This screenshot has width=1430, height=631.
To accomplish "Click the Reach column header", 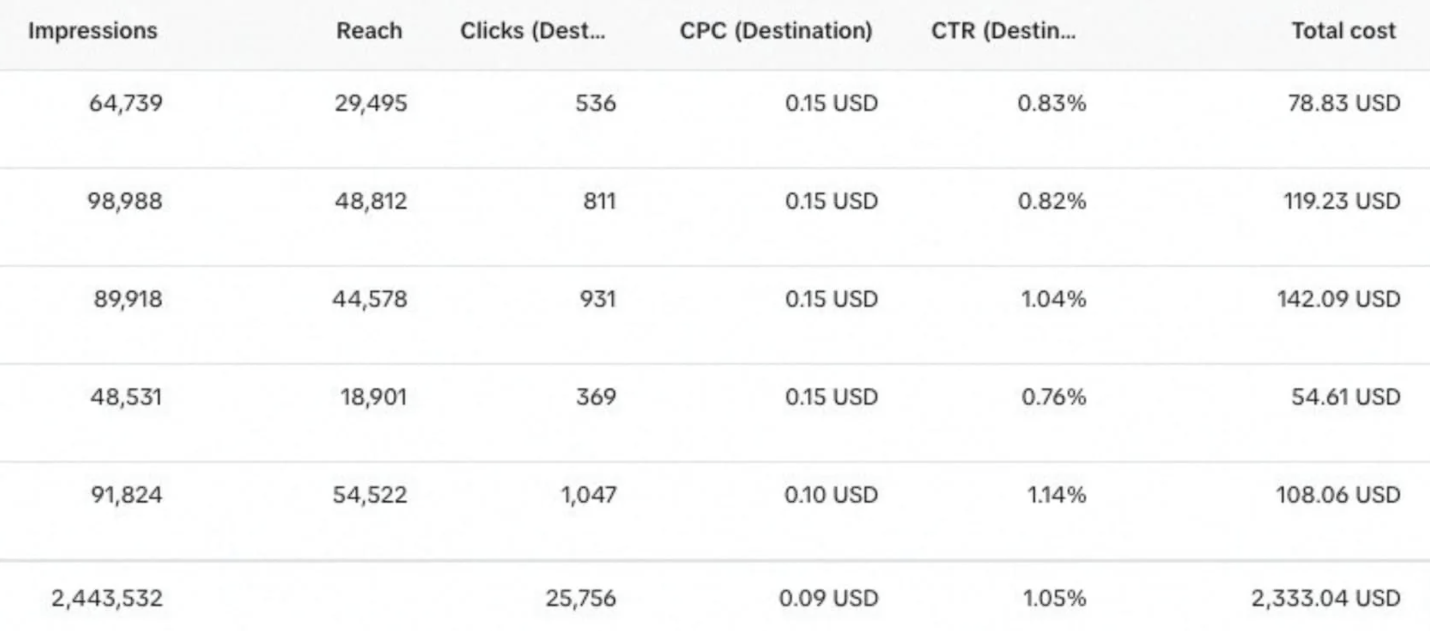I will click(x=369, y=31).
